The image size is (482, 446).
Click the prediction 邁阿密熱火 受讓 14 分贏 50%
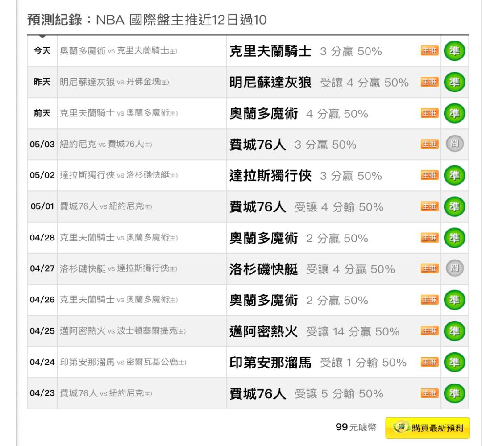(x=315, y=331)
